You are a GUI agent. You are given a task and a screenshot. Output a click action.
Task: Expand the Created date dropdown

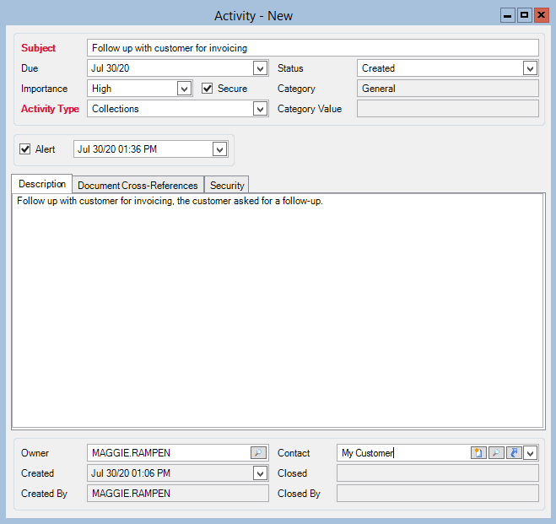[260, 473]
